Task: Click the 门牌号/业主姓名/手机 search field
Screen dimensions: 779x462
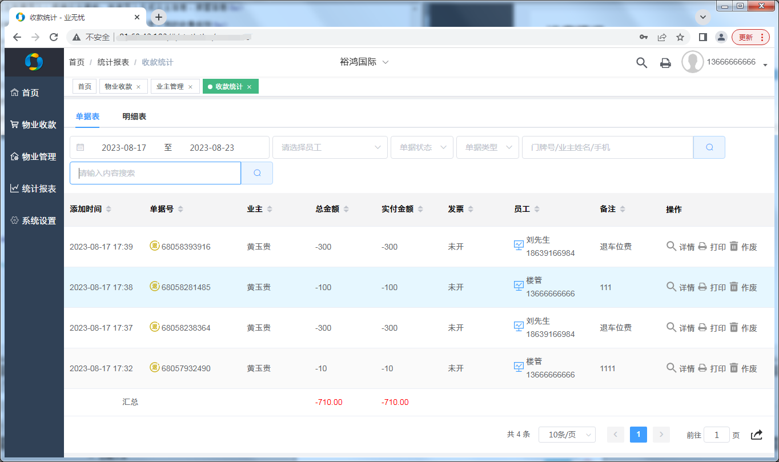Action: (607, 147)
